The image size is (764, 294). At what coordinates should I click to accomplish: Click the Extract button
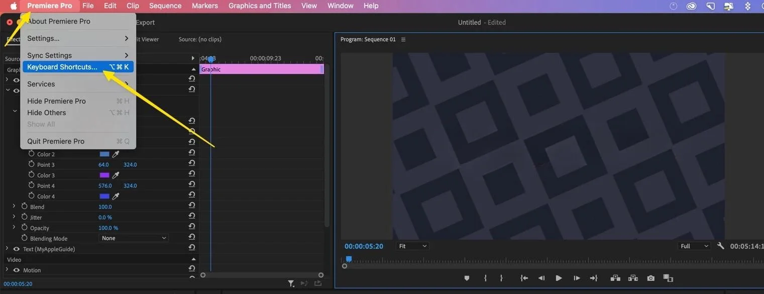[633, 278]
